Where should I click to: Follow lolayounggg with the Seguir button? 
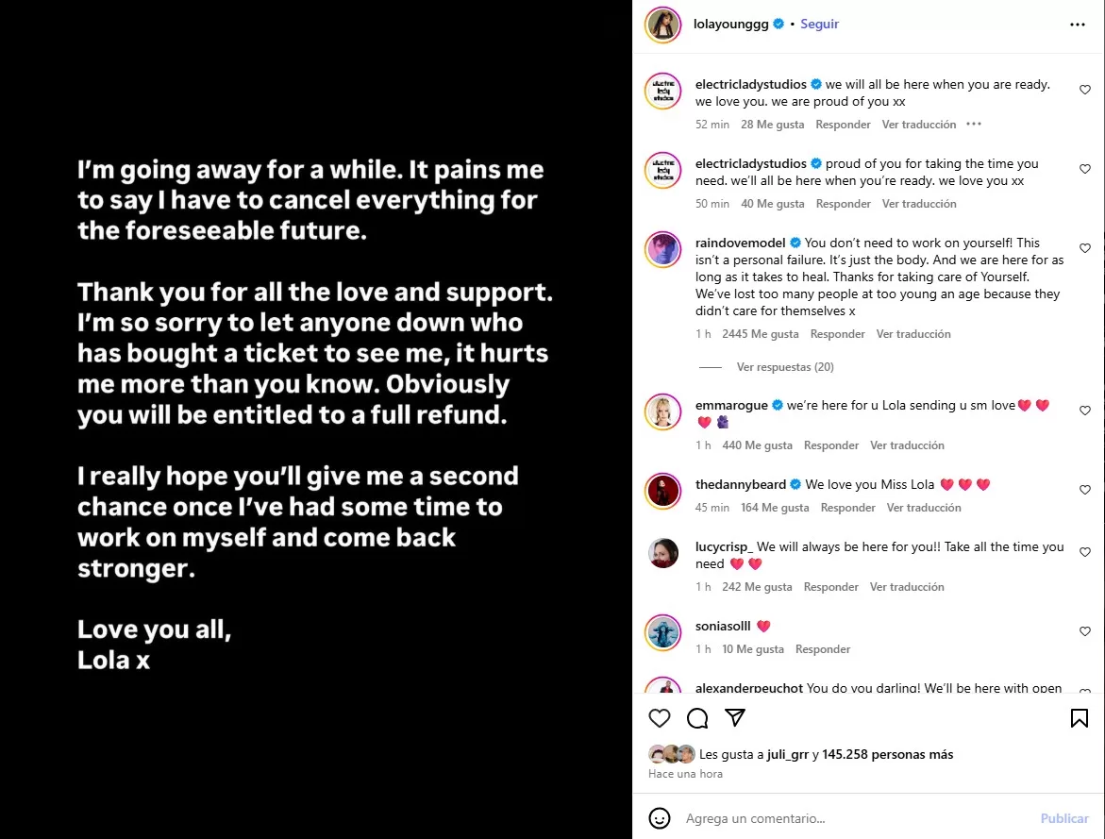[x=819, y=25]
